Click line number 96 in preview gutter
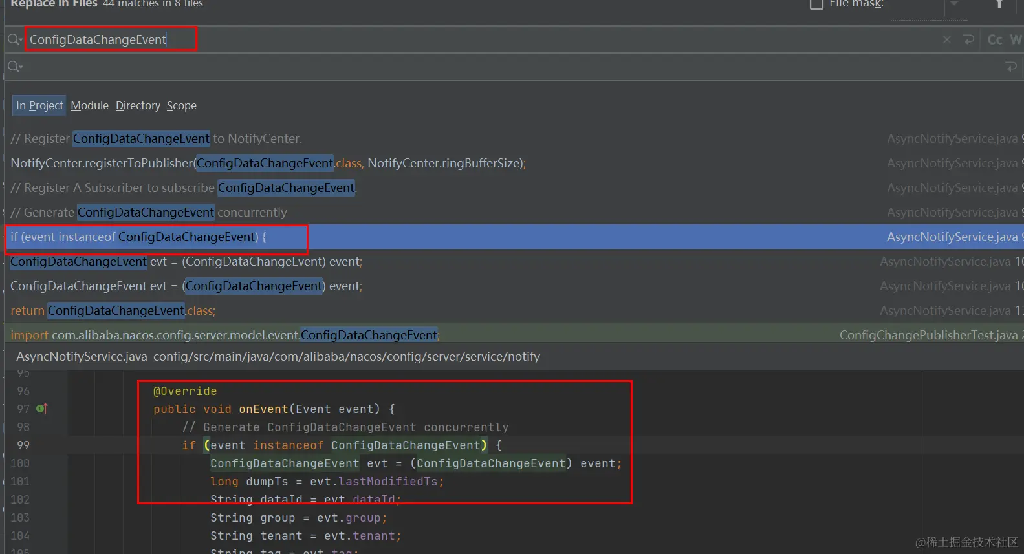 23,390
